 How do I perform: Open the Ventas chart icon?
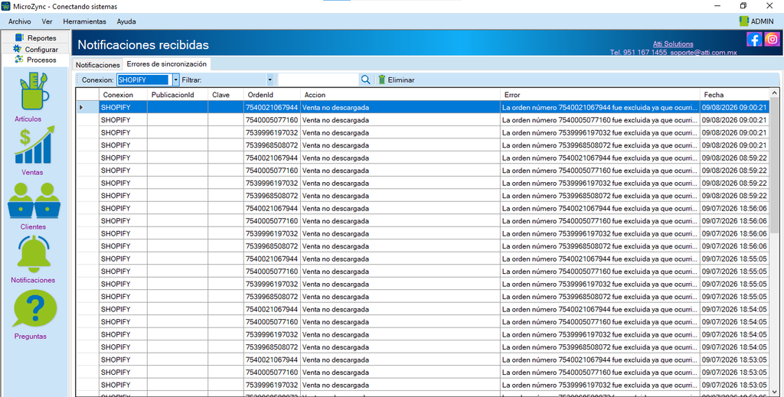click(34, 145)
